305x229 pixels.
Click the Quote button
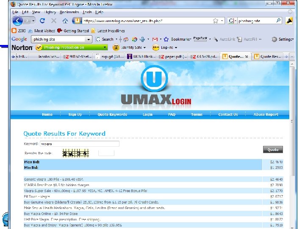(x=273, y=150)
